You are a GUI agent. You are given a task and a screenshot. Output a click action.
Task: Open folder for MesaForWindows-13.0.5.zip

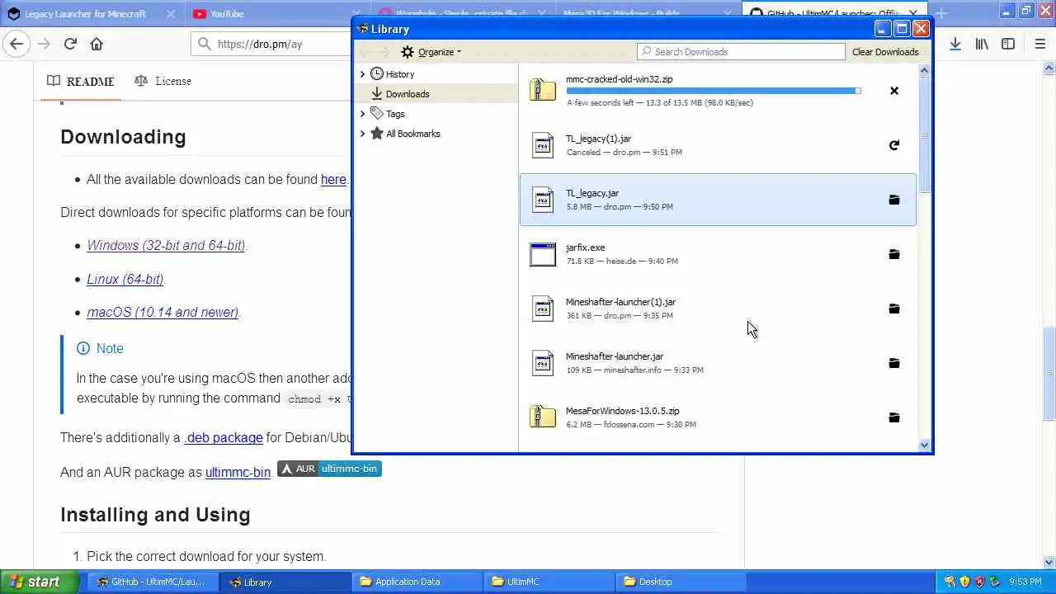pyautogui.click(x=893, y=417)
